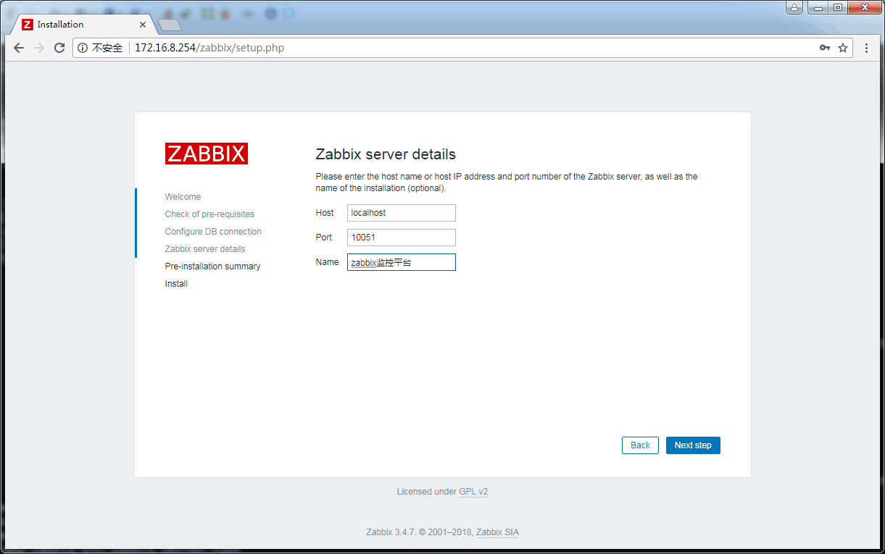Viewport: 885px width, 554px height.
Task: Close the Installation tab
Action: tap(143, 25)
